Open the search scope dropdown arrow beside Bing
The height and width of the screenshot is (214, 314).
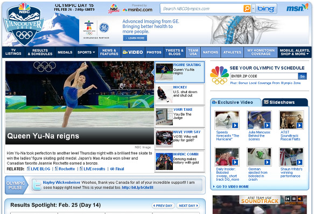point(253,9)
